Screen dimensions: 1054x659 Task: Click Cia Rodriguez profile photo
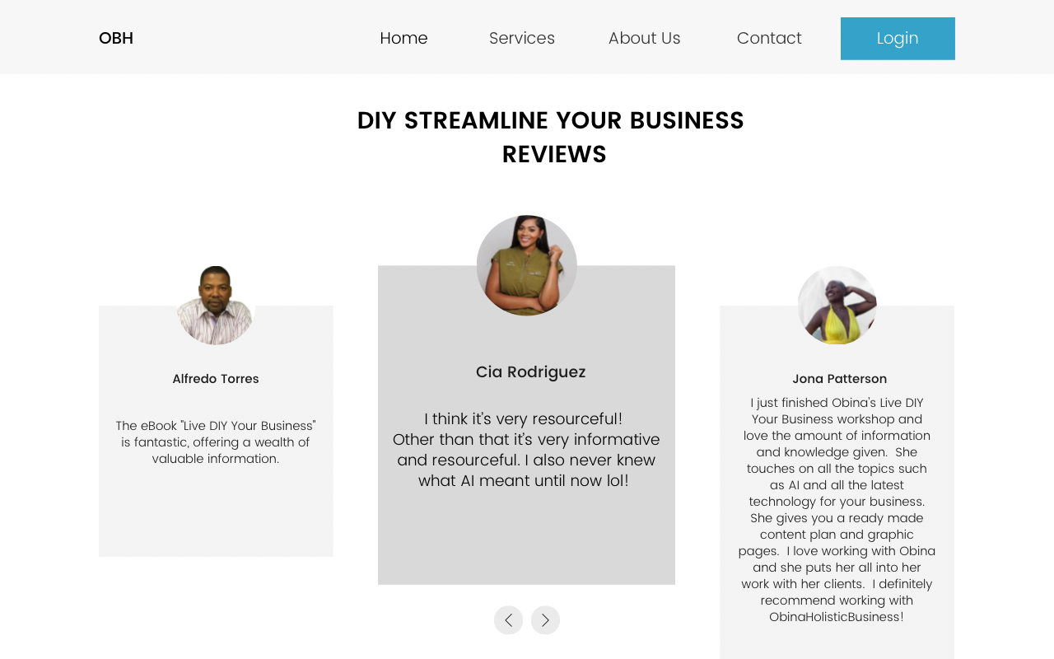(x=527, y=265)
